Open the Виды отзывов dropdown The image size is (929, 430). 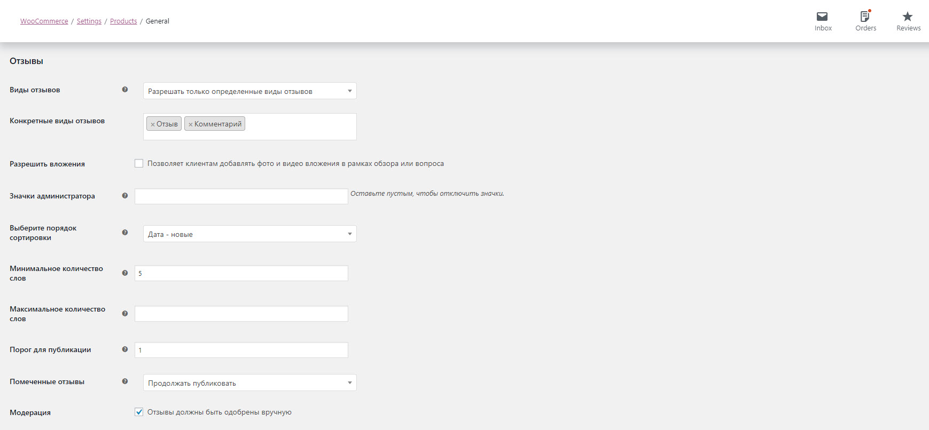point(250,91)
